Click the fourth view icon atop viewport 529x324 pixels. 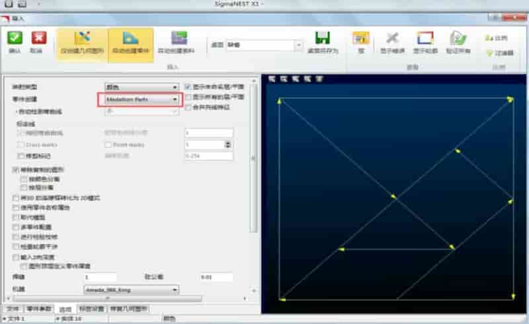coord(307,79)
